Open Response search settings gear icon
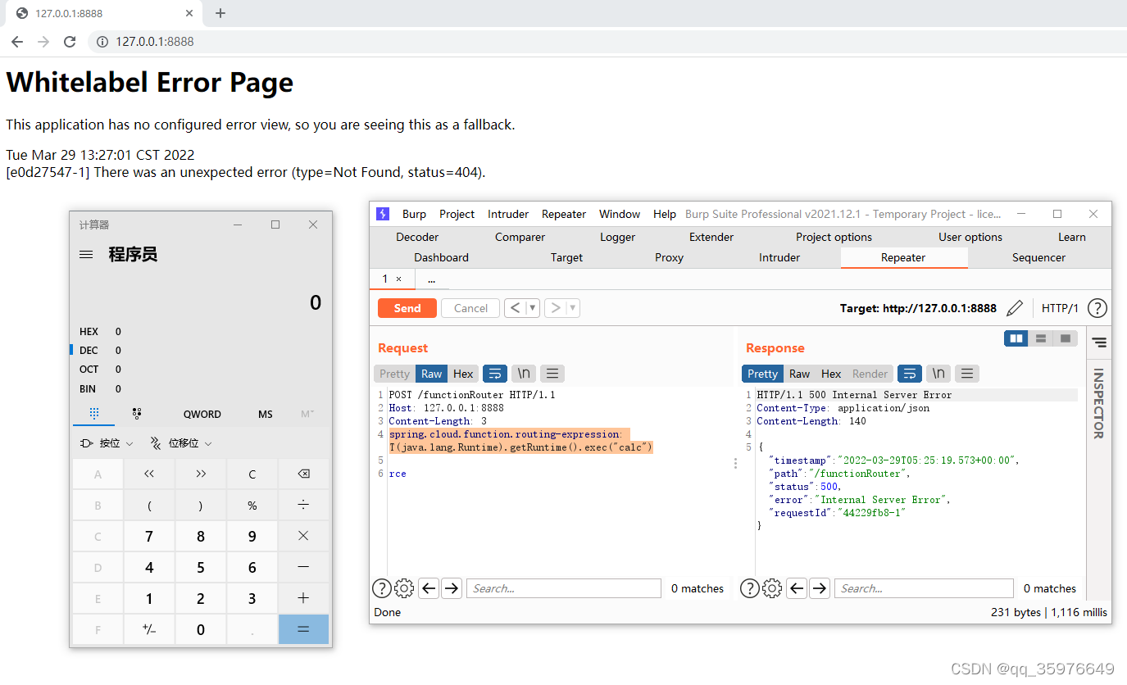The width and height of the screenshot is (1127, 685). tap(772, 588)
